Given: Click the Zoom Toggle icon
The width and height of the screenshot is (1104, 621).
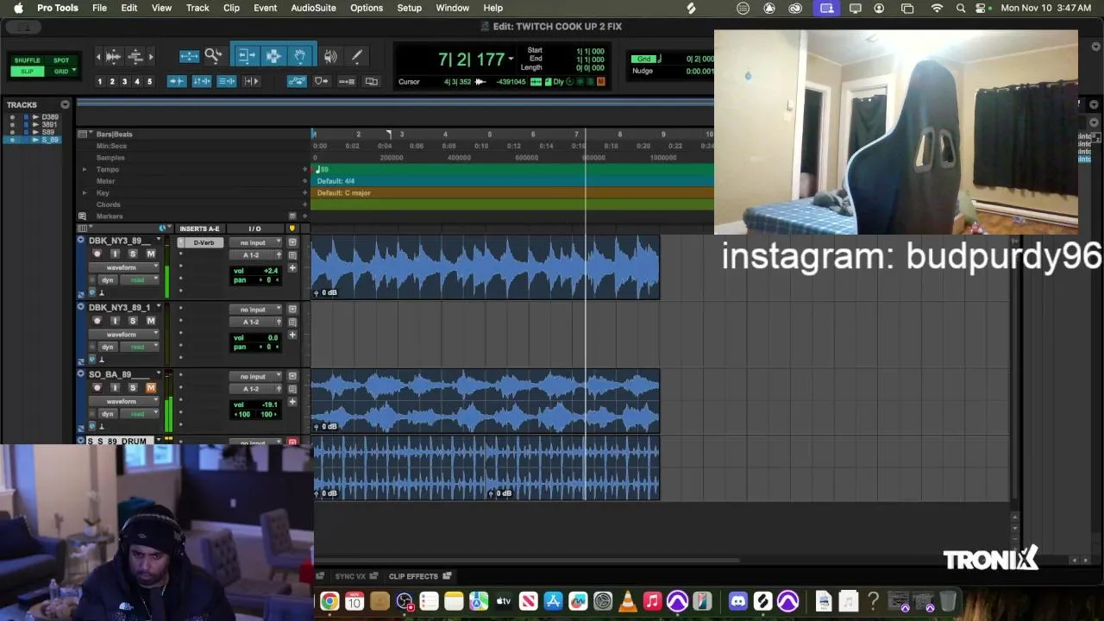Looking at the screenshot, I should 190,56.
